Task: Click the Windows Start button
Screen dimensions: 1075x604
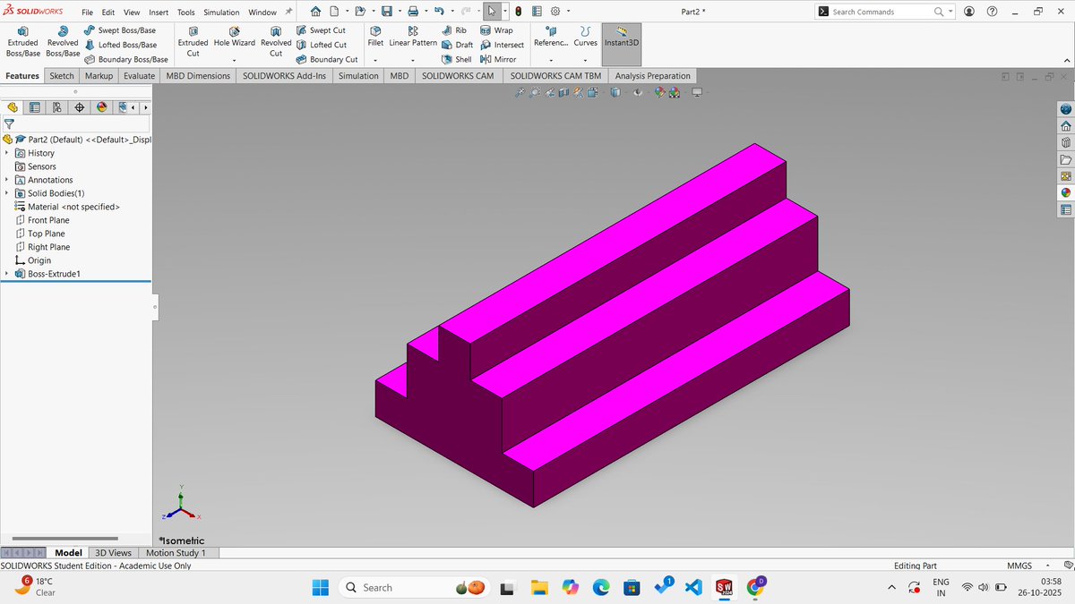Action: (x=320, y=587)
